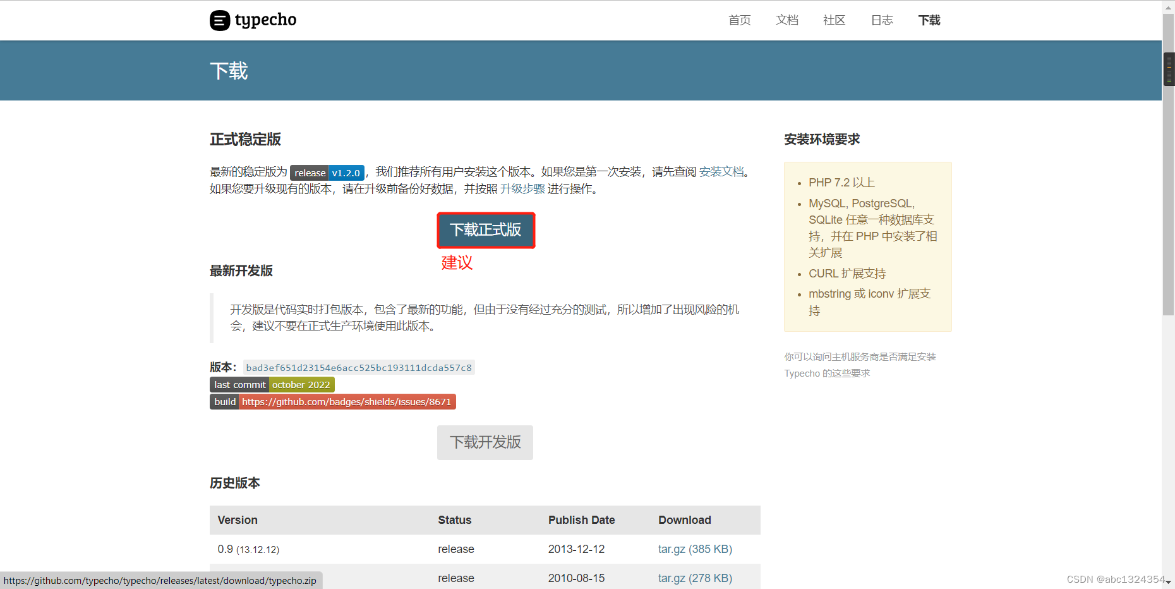1175x589 pixels.
Task: Select the currently active 下载 tab
Action: 929,20
